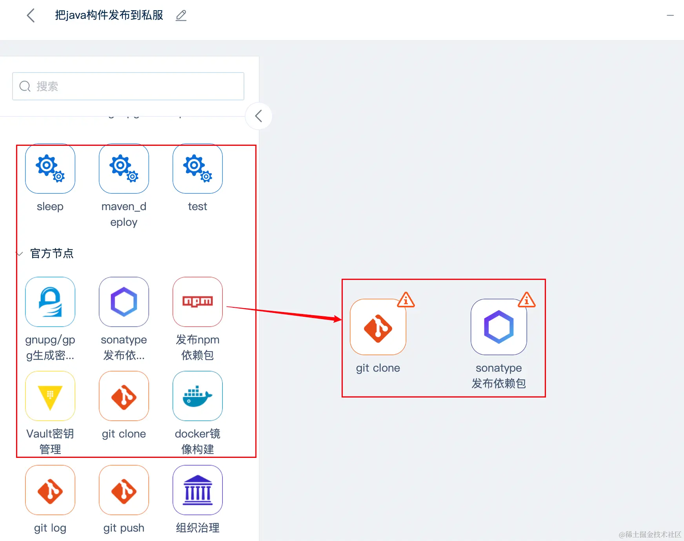Click the 'docker镜像构建' label text

pos(198,441)
